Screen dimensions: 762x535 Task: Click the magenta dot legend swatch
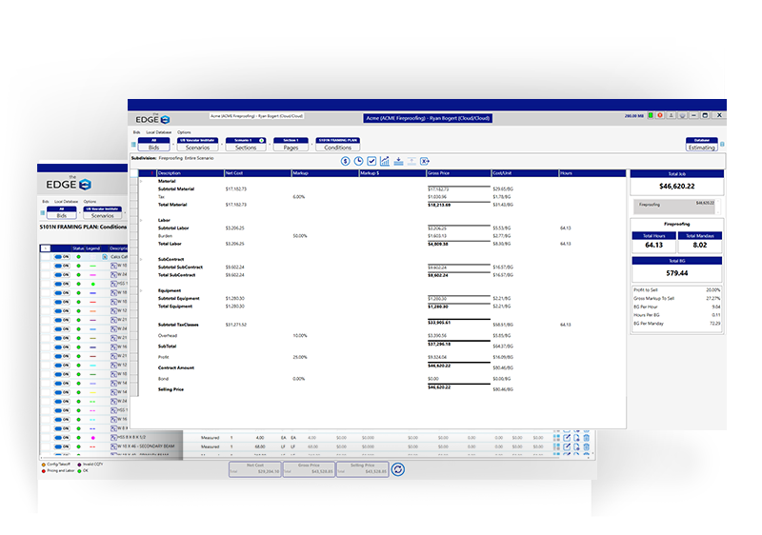92,437
